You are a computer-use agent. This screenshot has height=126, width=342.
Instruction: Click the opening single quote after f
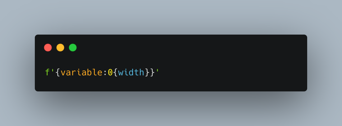(x=53, y=70)
